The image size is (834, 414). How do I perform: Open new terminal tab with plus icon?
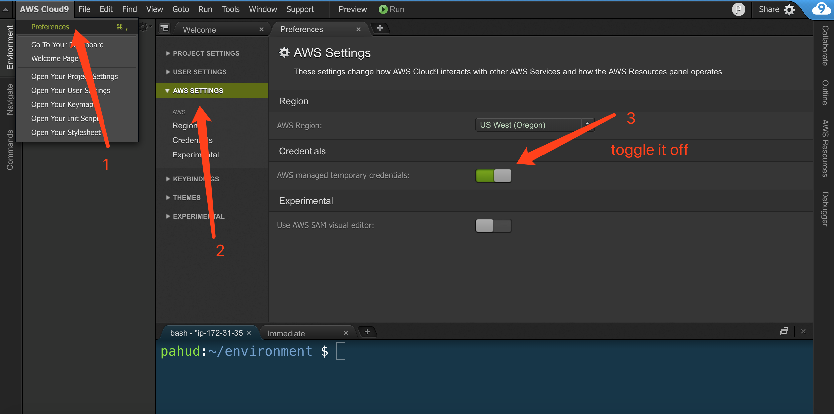click(x=367, y=332)
